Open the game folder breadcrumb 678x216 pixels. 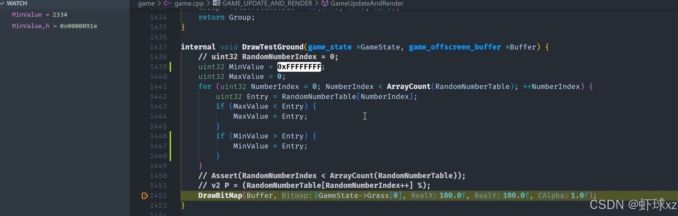pyautogui.click(x=146, y=3)
